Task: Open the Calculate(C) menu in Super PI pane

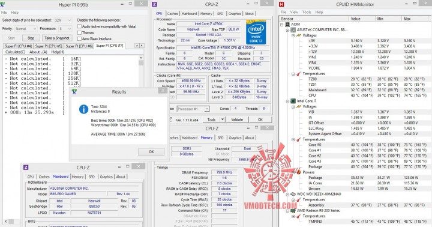Action: 15,52
